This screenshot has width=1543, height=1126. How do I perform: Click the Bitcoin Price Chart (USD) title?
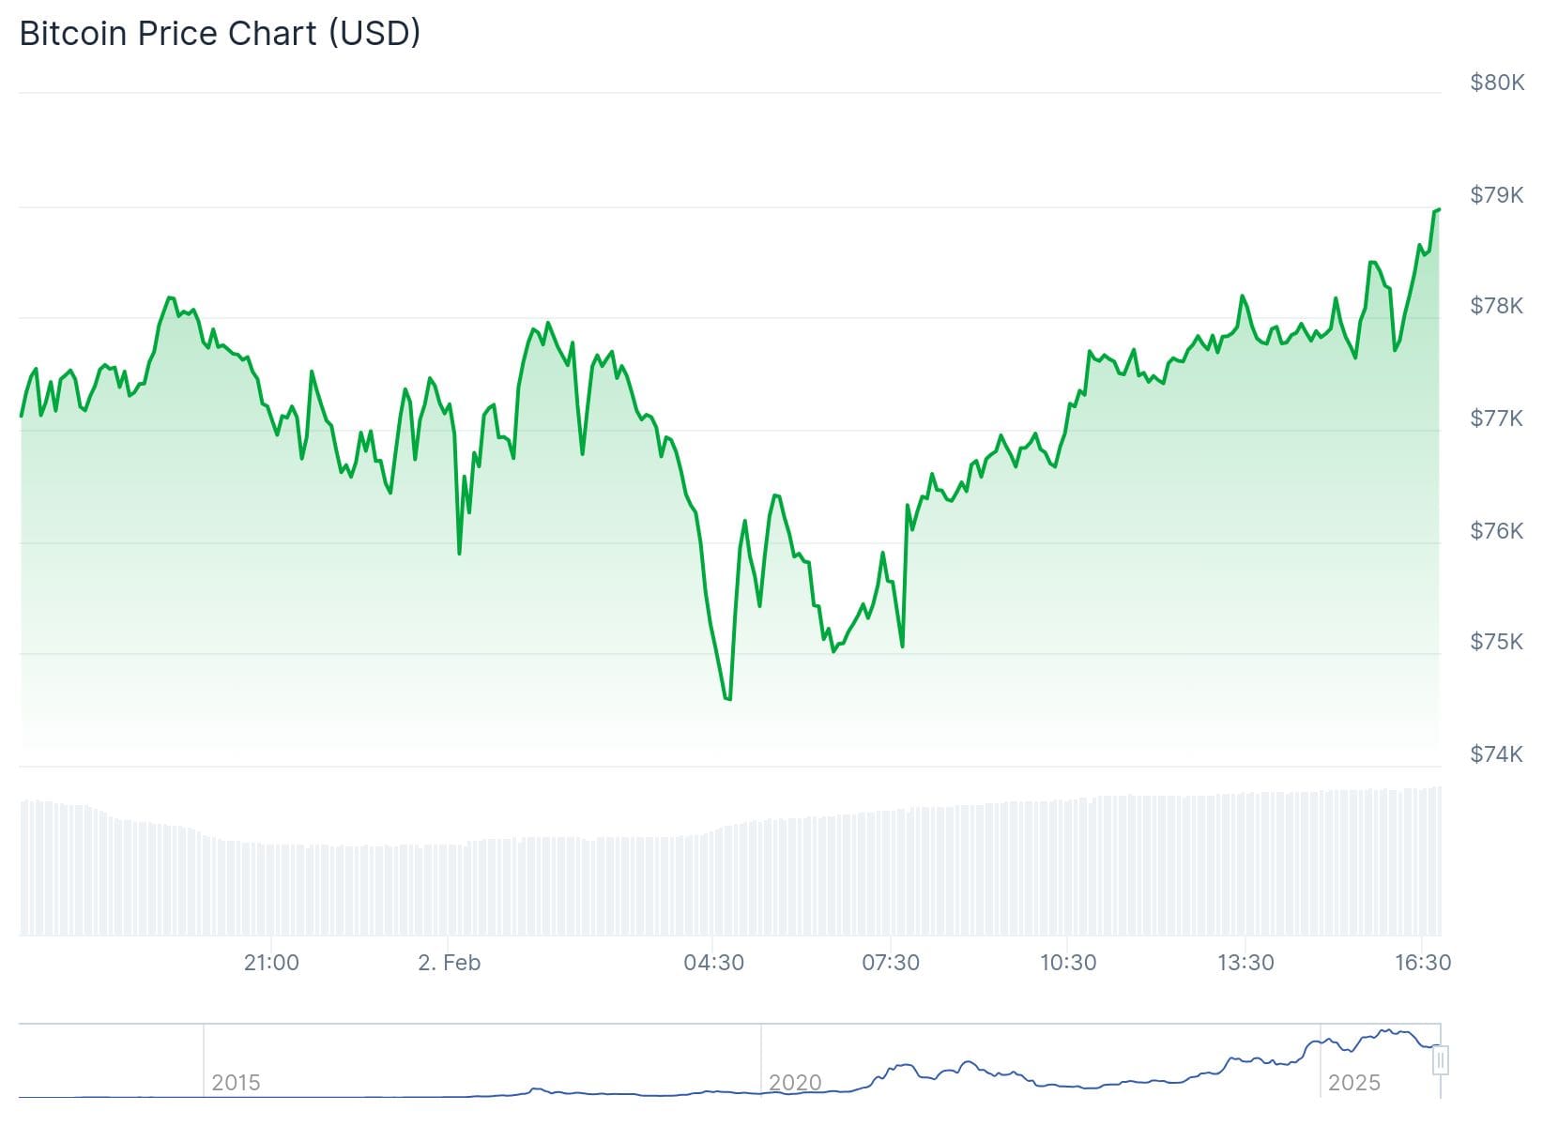pos(220,34)
